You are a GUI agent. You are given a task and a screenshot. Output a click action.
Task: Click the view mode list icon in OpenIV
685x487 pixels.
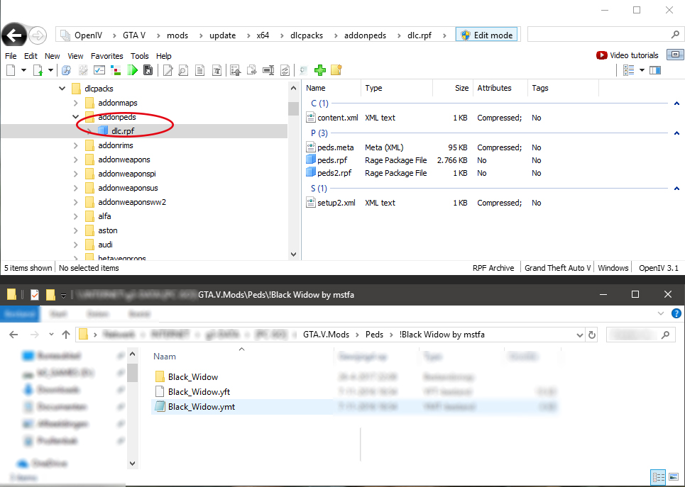(x=629, y=70)
